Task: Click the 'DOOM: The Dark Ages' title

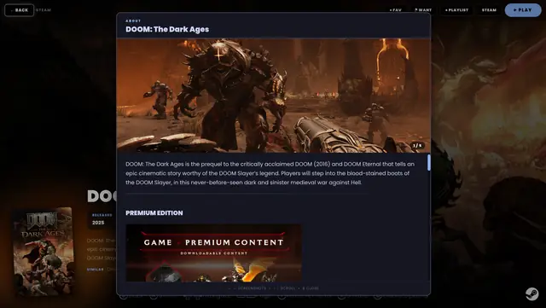Action: (x=167, y=29)
